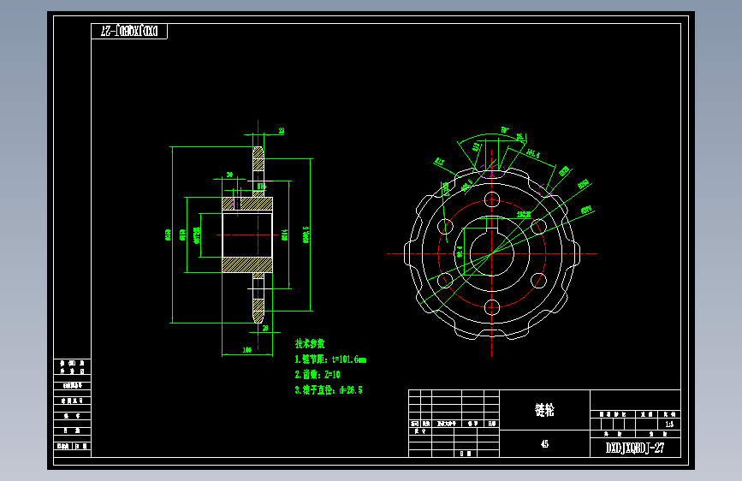Click the '技术参数' heading text
Screen dimensions: 742x481
(310, 344)
